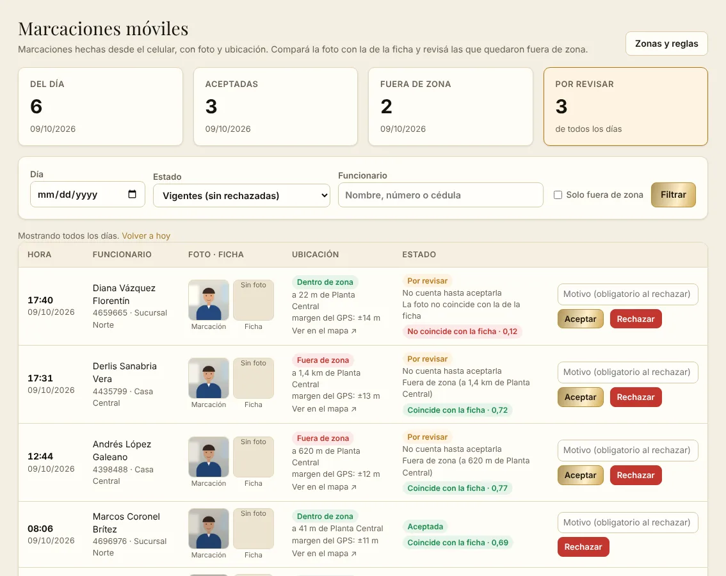Accept Diana Vázquez Florentín's marcación
Screen dimensions: 726x576
click(x=580, y=319)
